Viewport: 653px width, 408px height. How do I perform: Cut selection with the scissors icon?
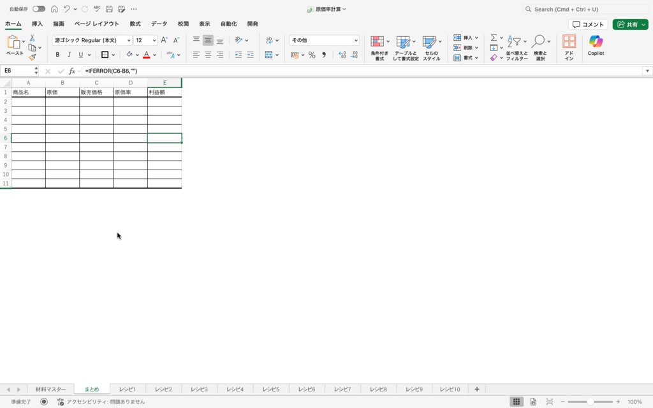click(x=32, y=38)
